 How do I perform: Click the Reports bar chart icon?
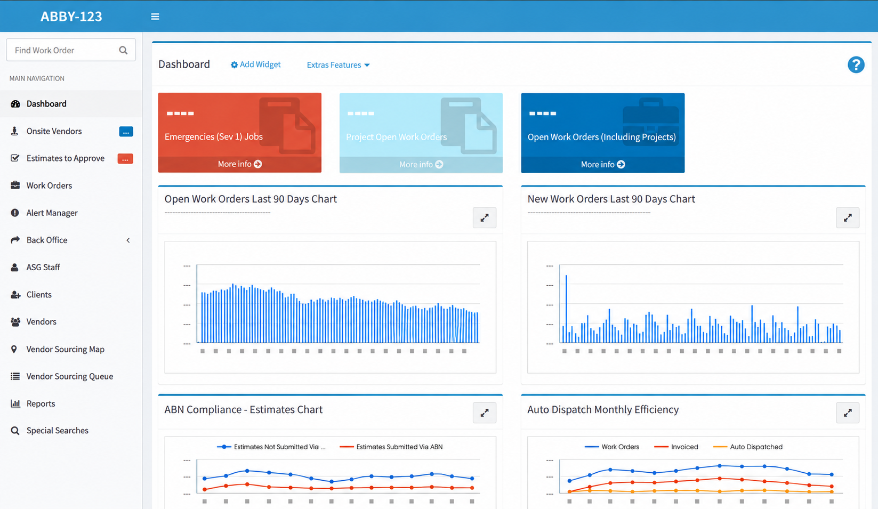(15, 403)
